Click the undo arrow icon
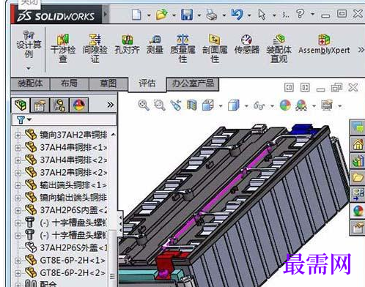Screen dimensions: 365x287 click(x=237, y=14)
